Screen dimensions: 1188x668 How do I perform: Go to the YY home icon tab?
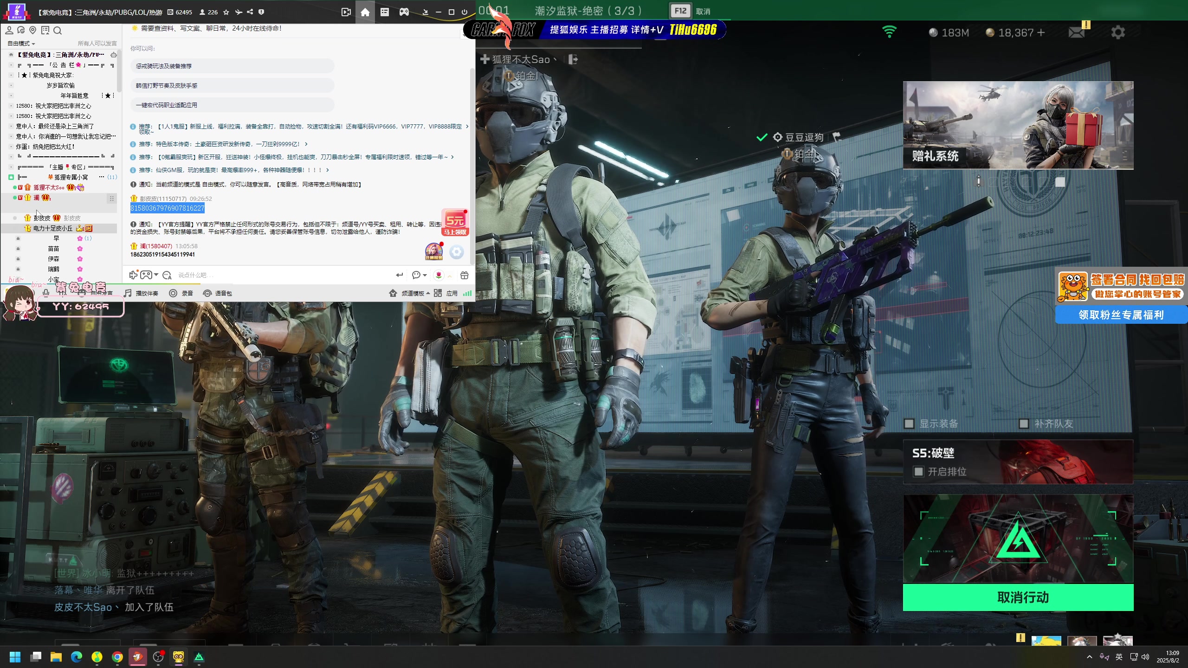365,12
